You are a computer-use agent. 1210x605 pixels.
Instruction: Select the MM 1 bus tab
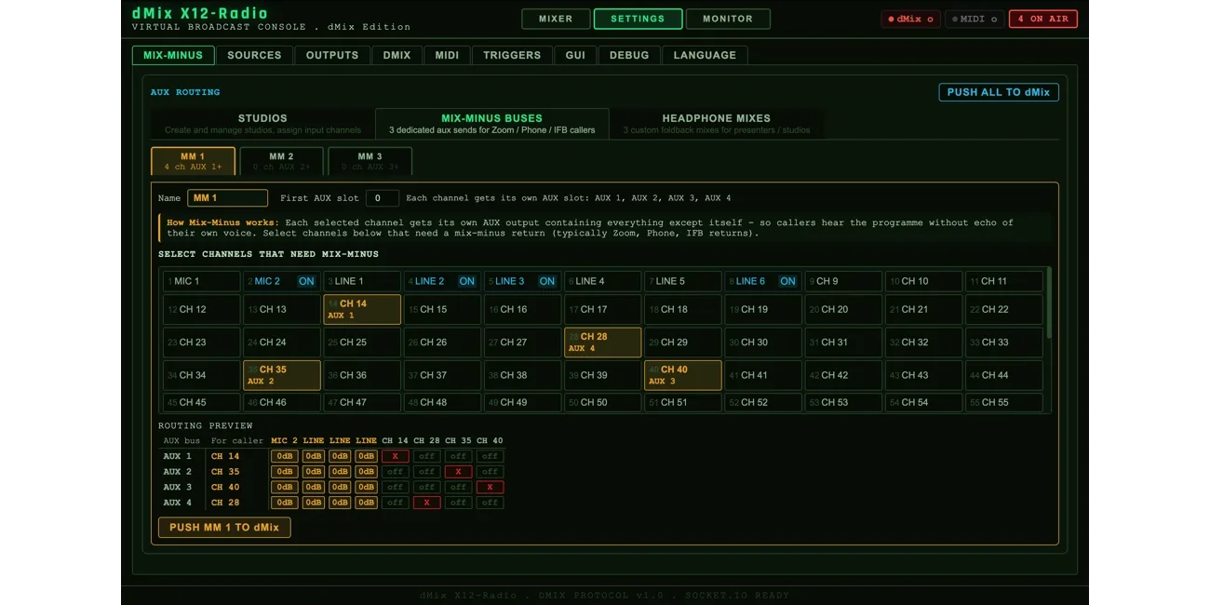[x=193, y=161]
